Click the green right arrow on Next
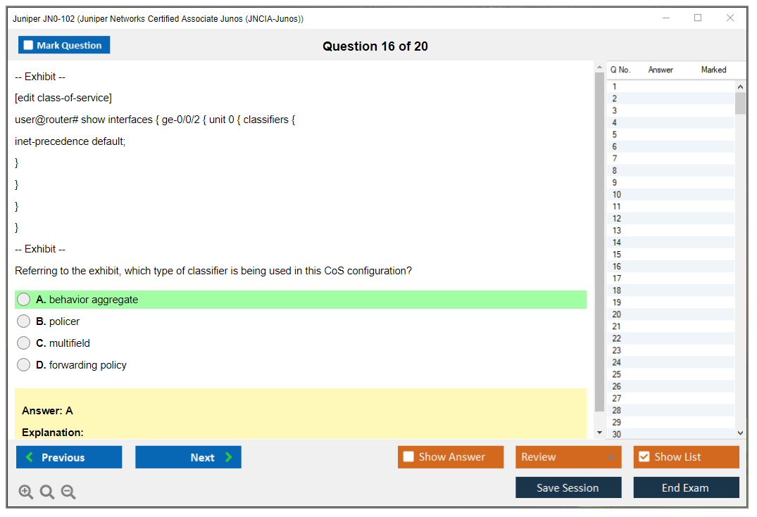The image size is (757, 517). (228, 457)
